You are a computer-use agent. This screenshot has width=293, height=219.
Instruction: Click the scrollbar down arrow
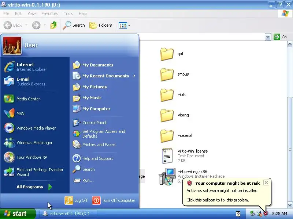click(290, 205)
